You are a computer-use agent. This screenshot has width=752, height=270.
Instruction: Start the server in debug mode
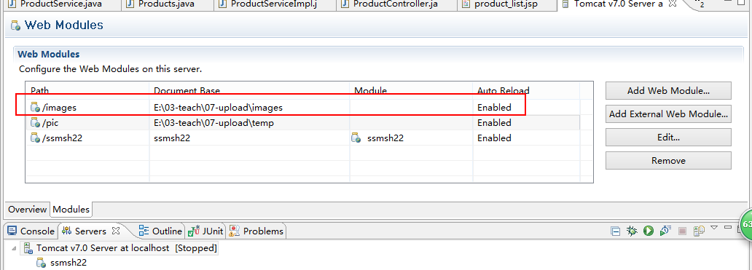coord(632,231)
